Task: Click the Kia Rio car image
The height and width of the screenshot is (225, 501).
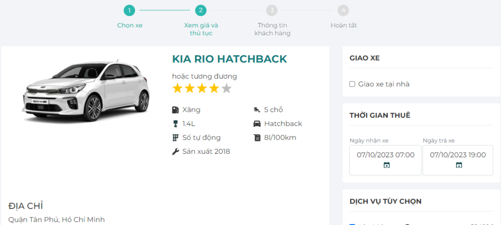Action: click(87, 91)
